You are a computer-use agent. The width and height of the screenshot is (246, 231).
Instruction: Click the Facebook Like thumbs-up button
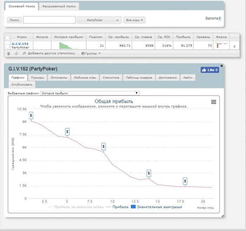pyautogui.click(x=210, y=70)
